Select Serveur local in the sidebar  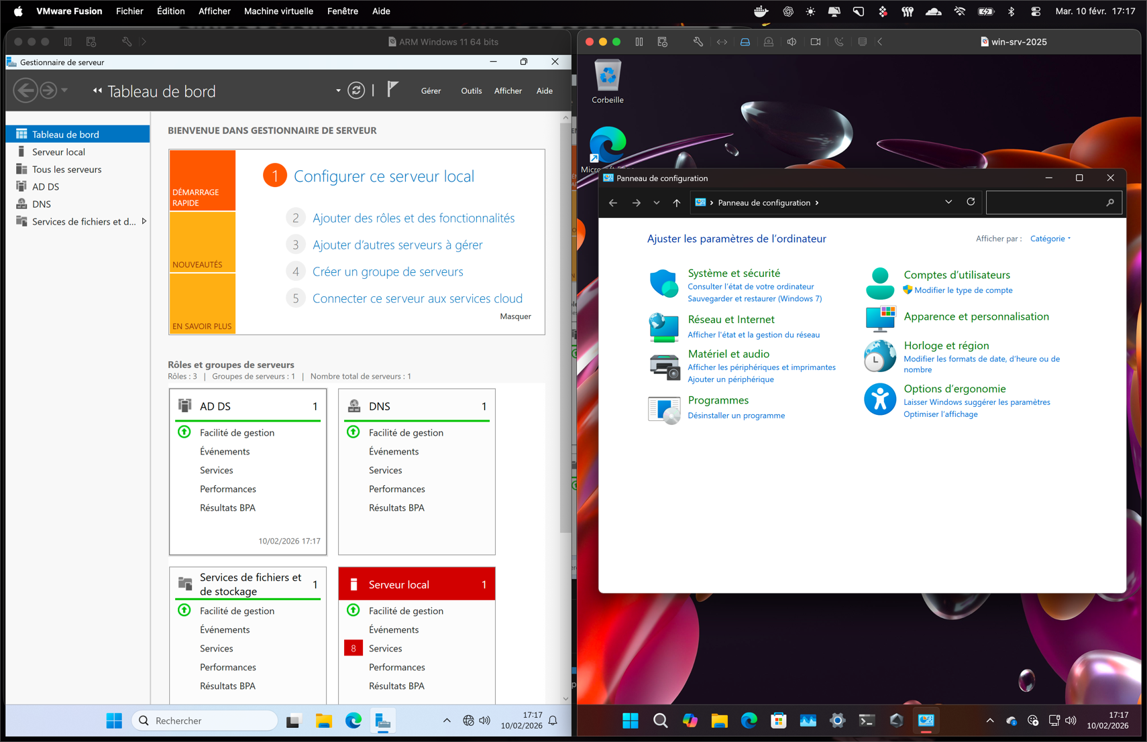tap(58, 151)
